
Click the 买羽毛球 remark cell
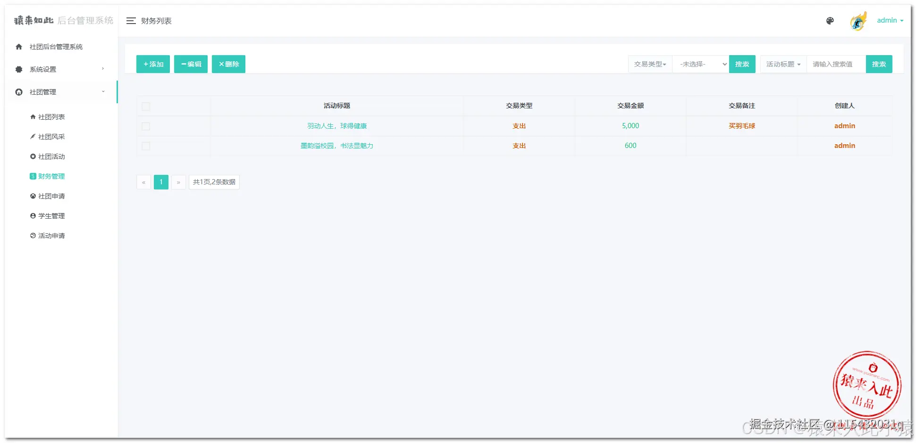tap(742, 126)
